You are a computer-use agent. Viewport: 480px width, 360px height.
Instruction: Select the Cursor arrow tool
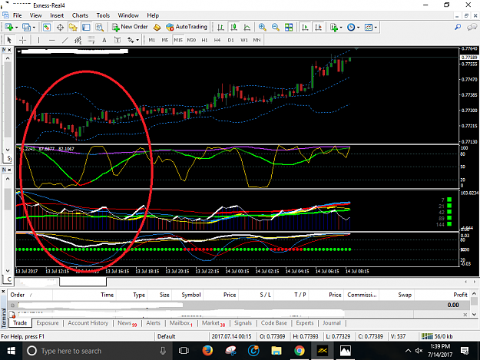(9, 40)
